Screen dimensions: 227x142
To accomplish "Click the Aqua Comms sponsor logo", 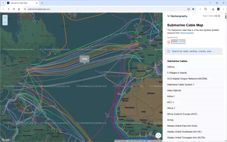I will (x=176, y=42).
